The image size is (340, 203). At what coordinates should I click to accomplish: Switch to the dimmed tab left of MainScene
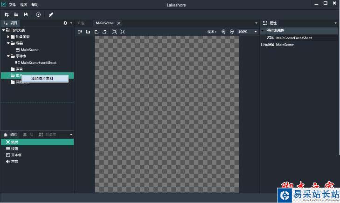(81, 23)
